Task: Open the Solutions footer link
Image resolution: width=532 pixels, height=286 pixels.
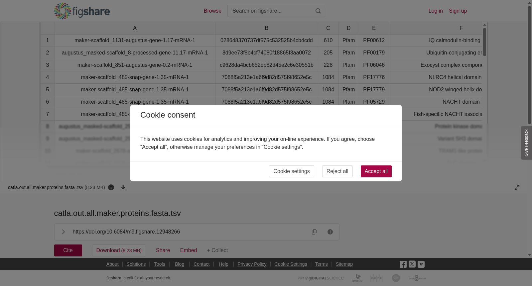Action: click(136, 264)
